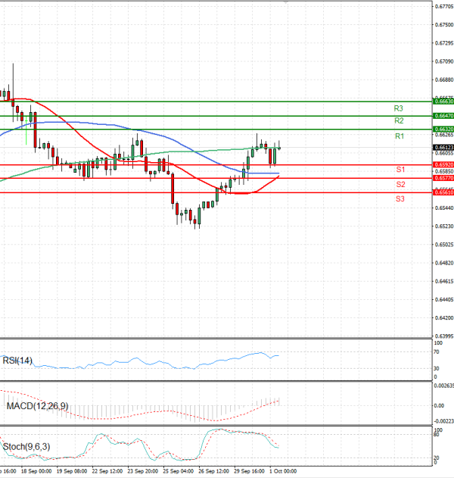454x478 pixels.
Task: Click the 22 Sep 12:00 time axis label
Action: tap(107, 470)
